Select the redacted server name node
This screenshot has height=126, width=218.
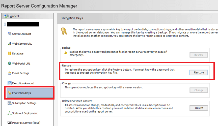[23, 24]
